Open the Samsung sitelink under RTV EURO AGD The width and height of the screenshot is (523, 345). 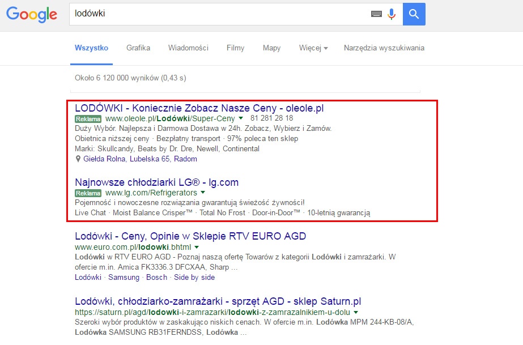click(124, 278)
